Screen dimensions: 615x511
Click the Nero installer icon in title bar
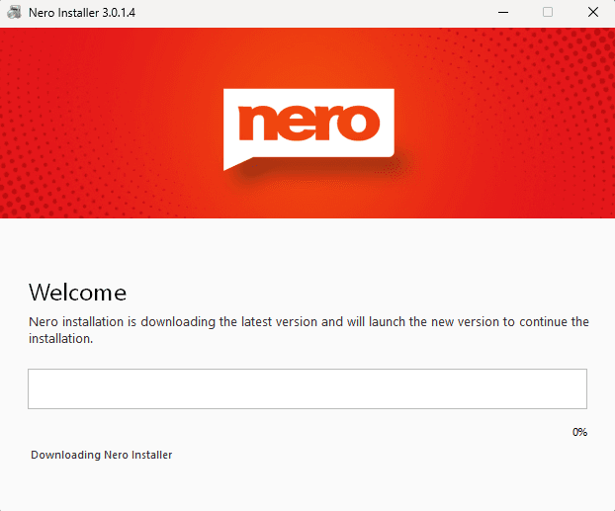(15, 13)
